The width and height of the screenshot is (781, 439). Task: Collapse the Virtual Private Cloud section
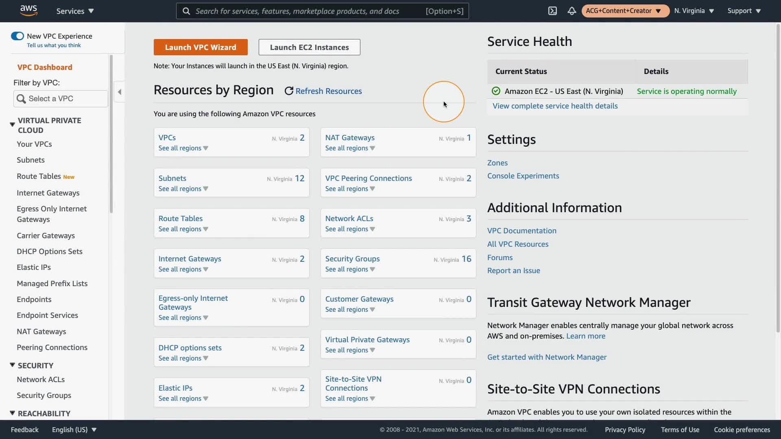pos(12,124)
